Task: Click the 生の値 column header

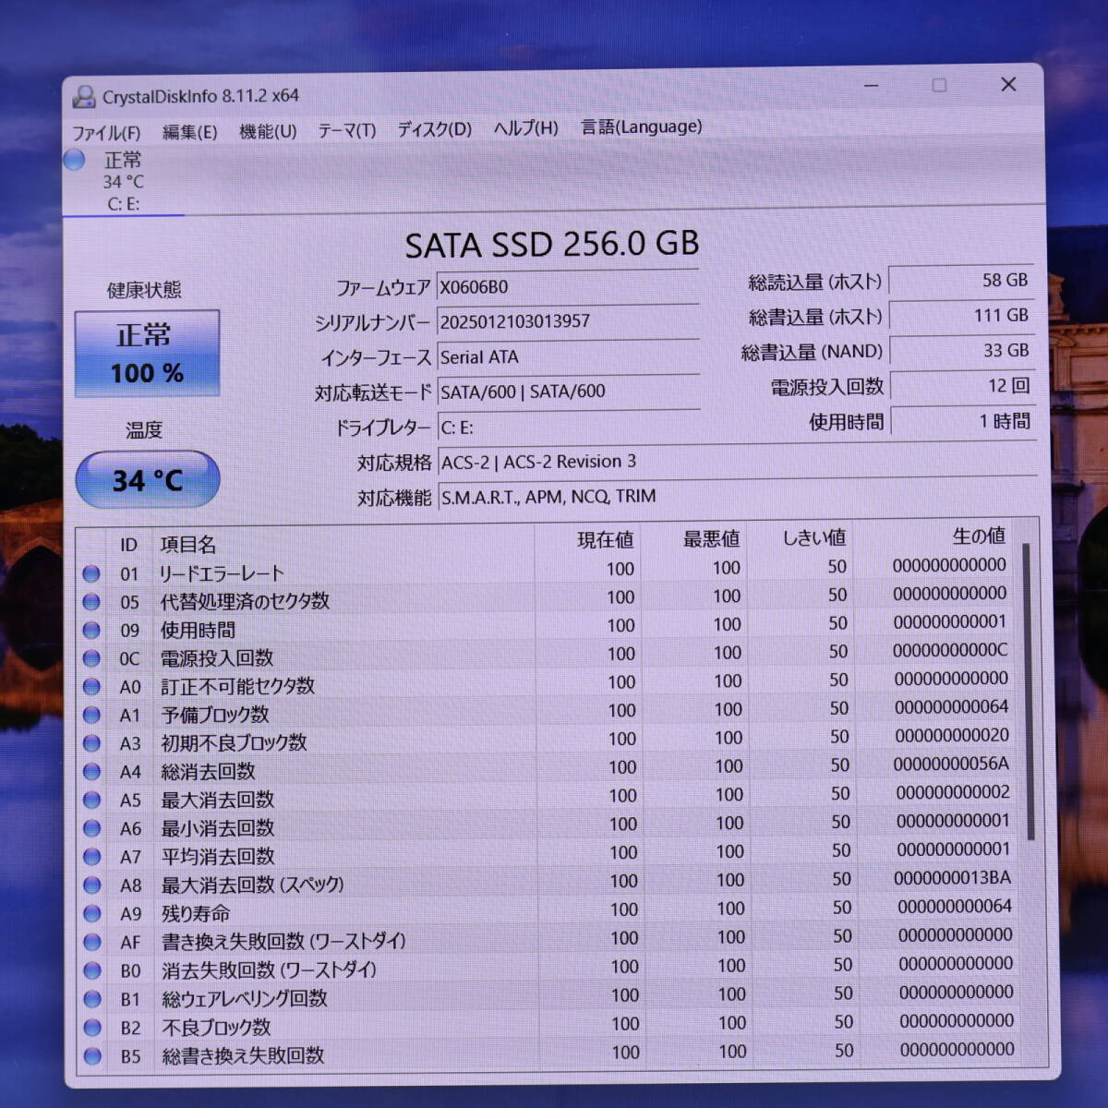Action: pos(979,536)
